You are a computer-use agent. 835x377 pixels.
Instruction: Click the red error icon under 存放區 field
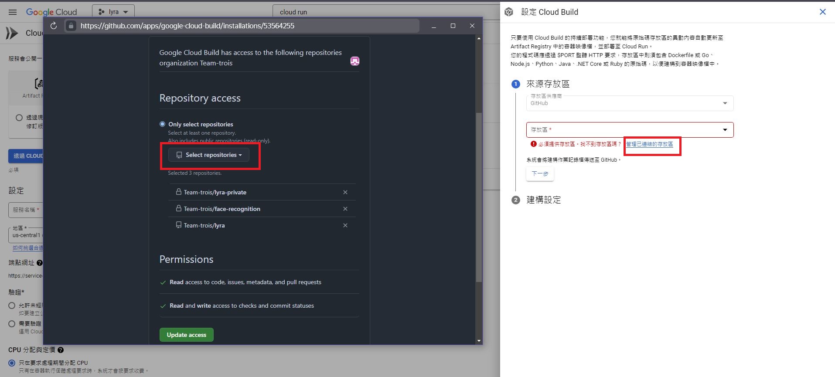coord(533,144)
